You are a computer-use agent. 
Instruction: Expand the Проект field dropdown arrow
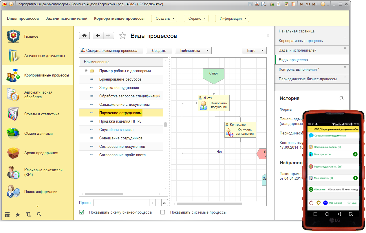pos(153,203)
